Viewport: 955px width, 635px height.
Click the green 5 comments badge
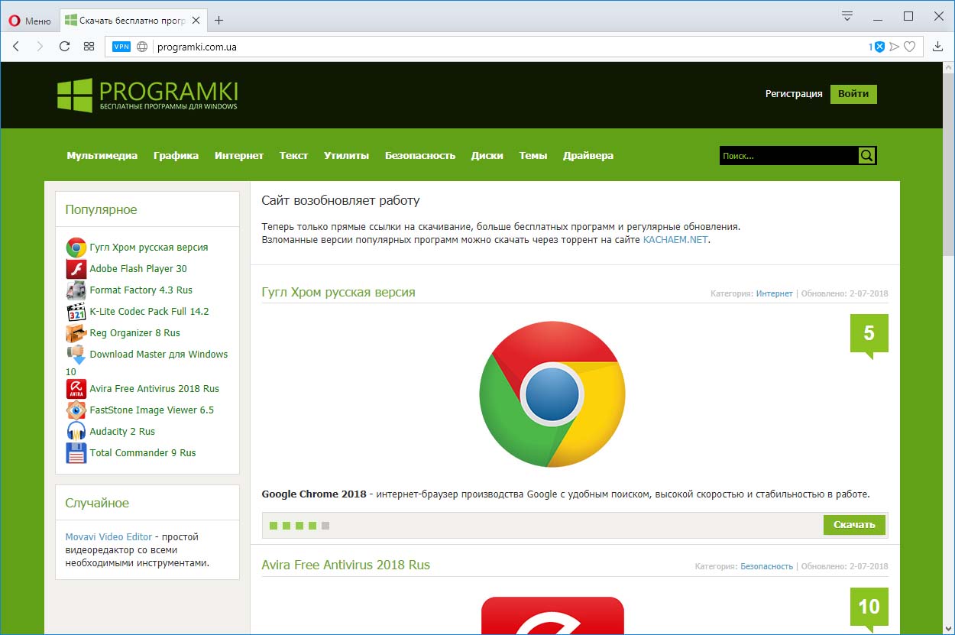tap(869, 335)
